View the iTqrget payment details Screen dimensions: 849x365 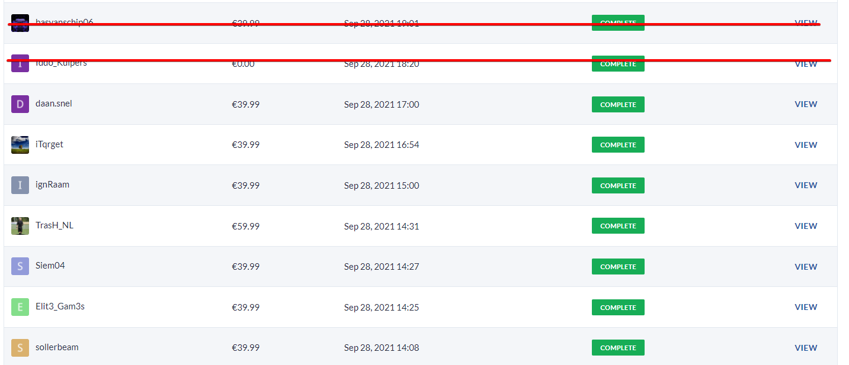(x=806, y=145)
